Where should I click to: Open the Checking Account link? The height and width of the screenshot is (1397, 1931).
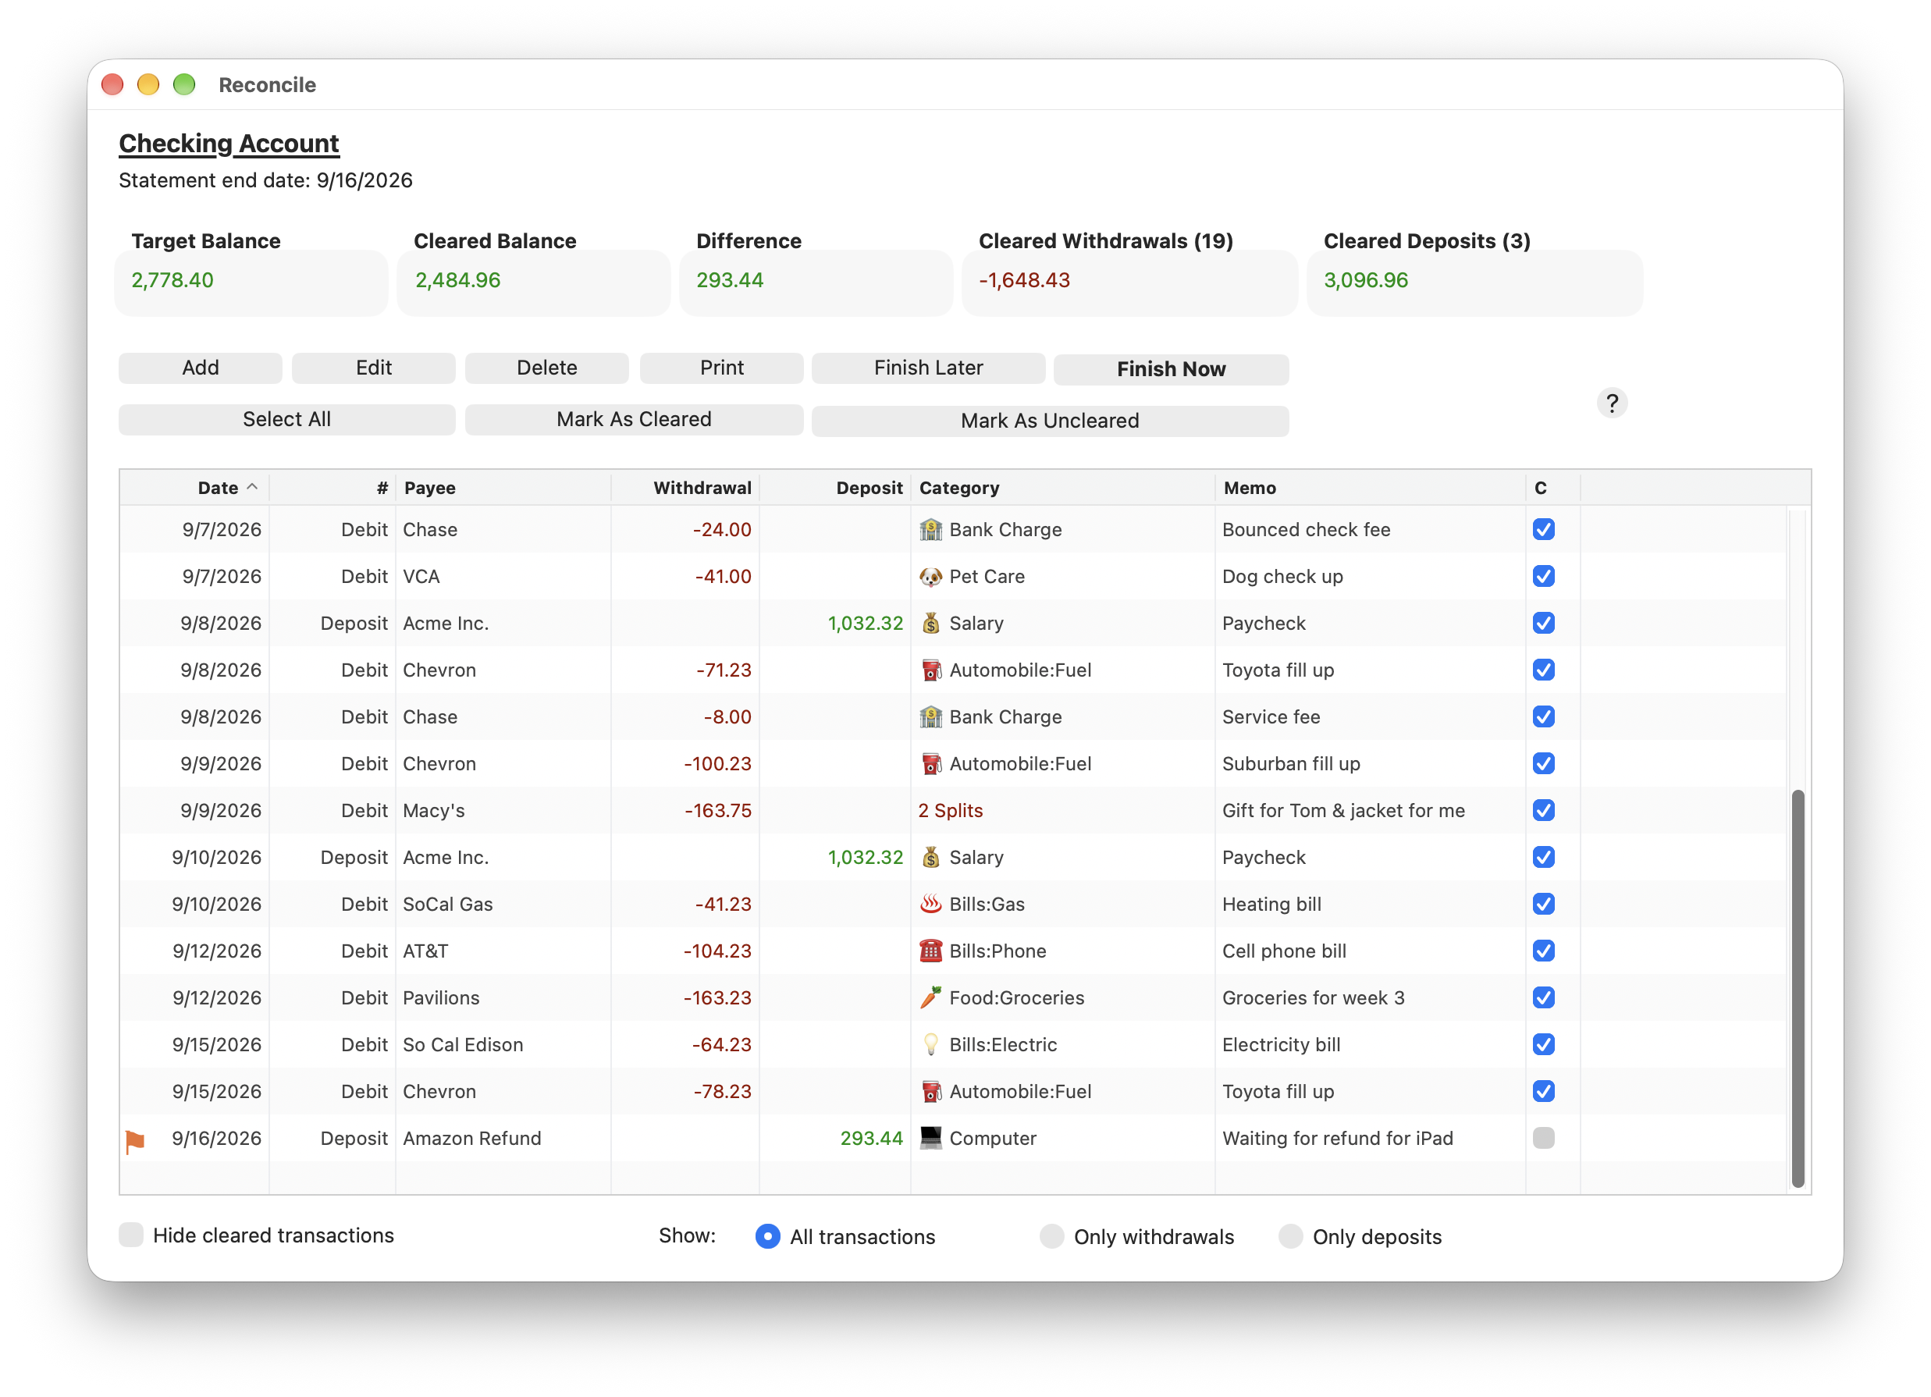pos(229,143)
